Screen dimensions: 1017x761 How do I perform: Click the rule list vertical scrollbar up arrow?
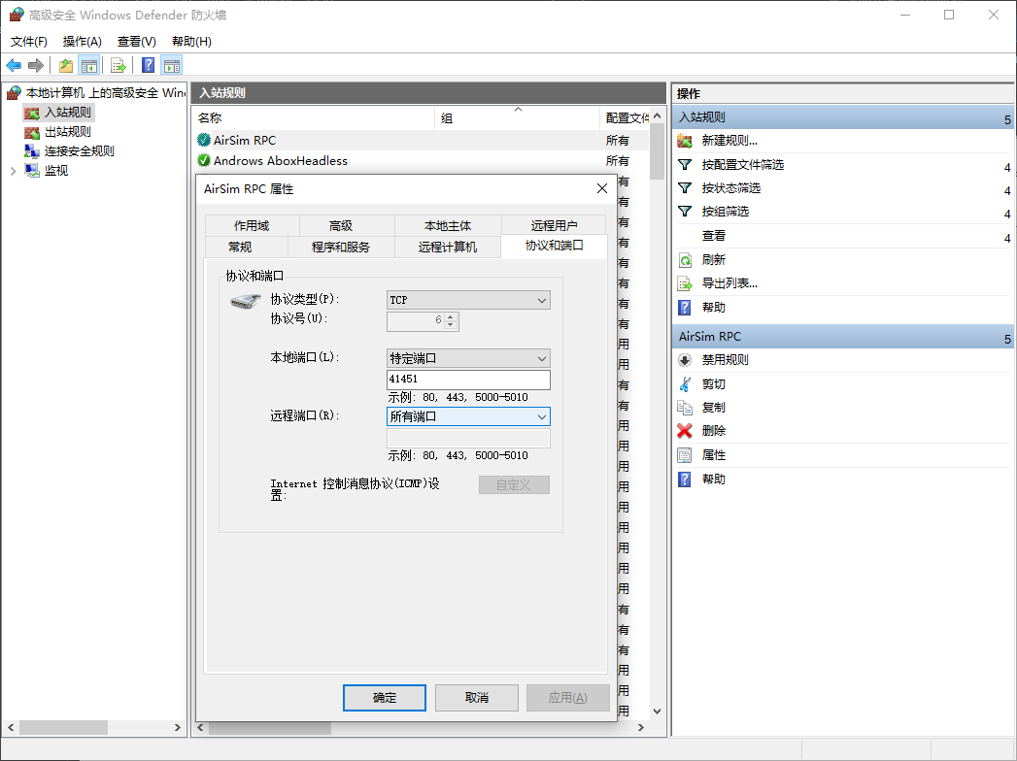point(657,116)
